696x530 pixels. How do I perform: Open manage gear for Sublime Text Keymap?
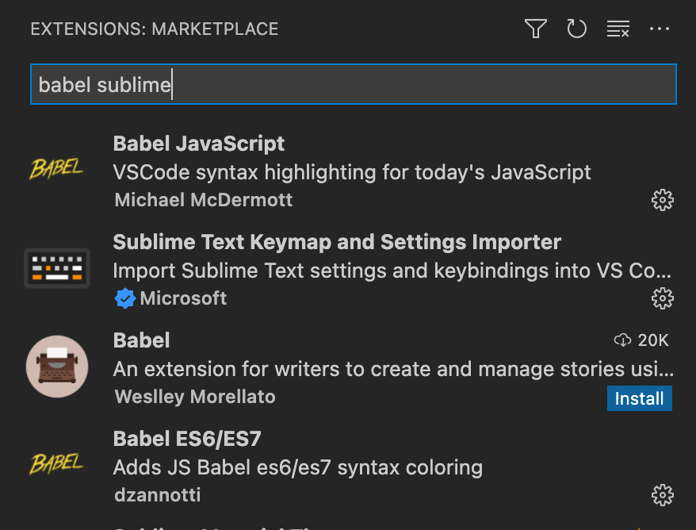click(662, 298)
